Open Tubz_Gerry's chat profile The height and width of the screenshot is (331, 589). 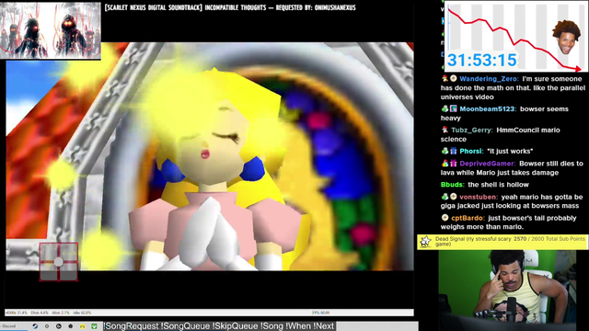click(x=472, y=131)
